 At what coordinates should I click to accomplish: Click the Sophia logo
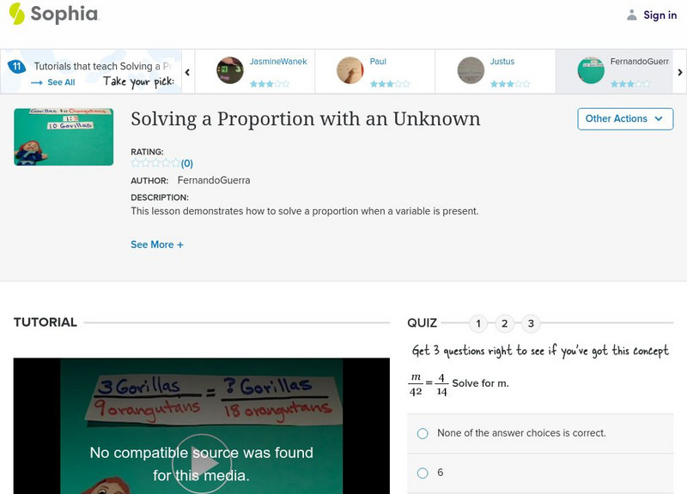pos(54,14)
